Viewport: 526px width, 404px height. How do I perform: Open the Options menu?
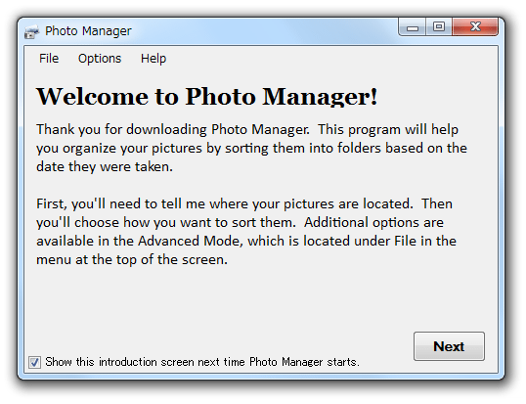point(100,59)
